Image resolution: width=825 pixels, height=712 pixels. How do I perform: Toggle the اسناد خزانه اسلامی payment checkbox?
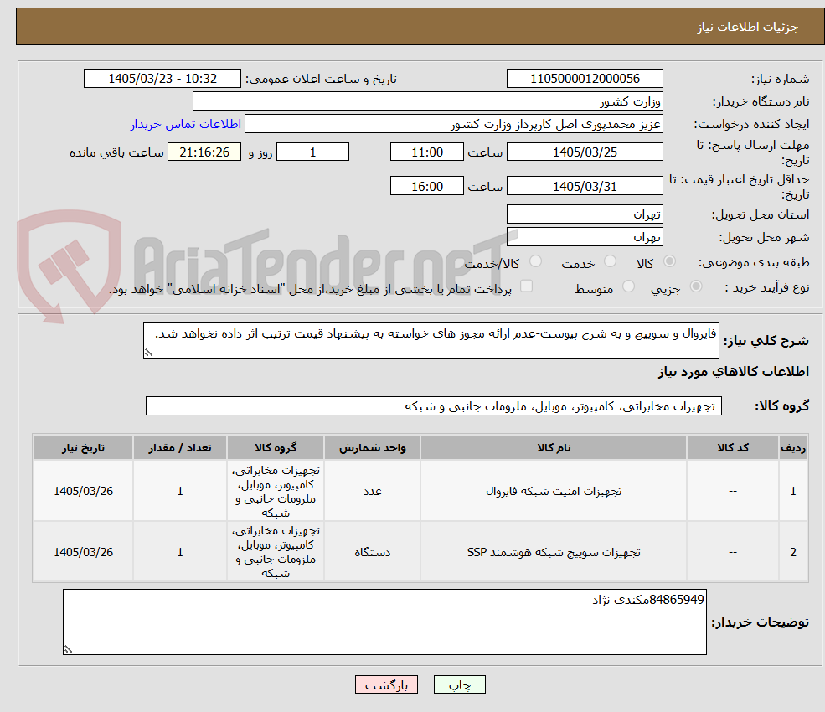(526, 286)
